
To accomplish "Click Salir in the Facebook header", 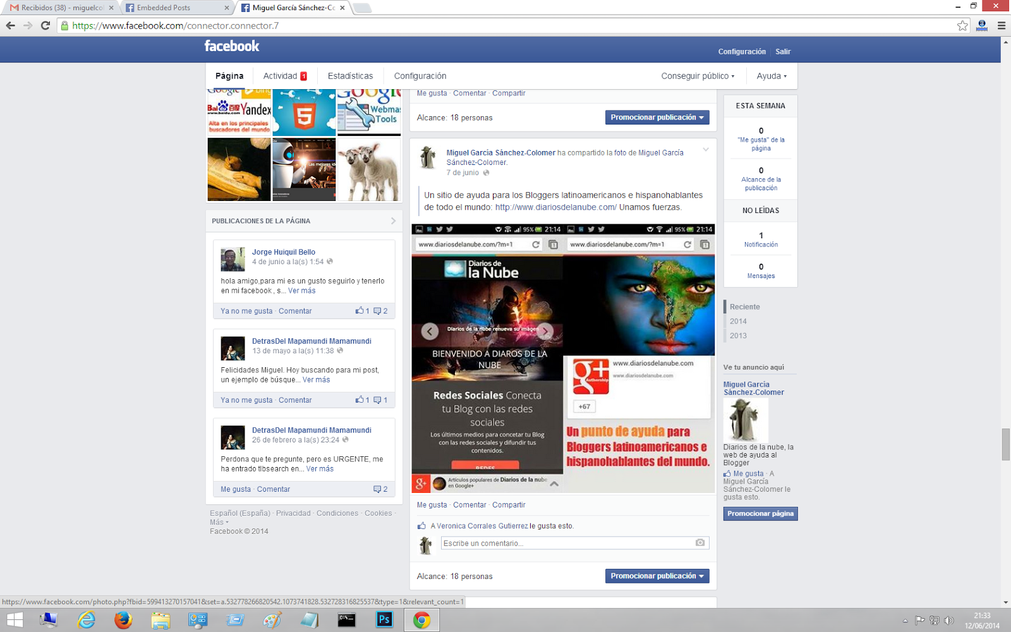I will (783, 52).
